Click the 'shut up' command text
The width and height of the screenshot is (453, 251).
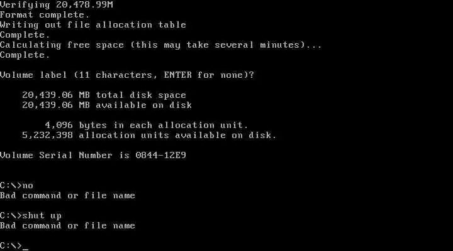click(x=42, y=216)
